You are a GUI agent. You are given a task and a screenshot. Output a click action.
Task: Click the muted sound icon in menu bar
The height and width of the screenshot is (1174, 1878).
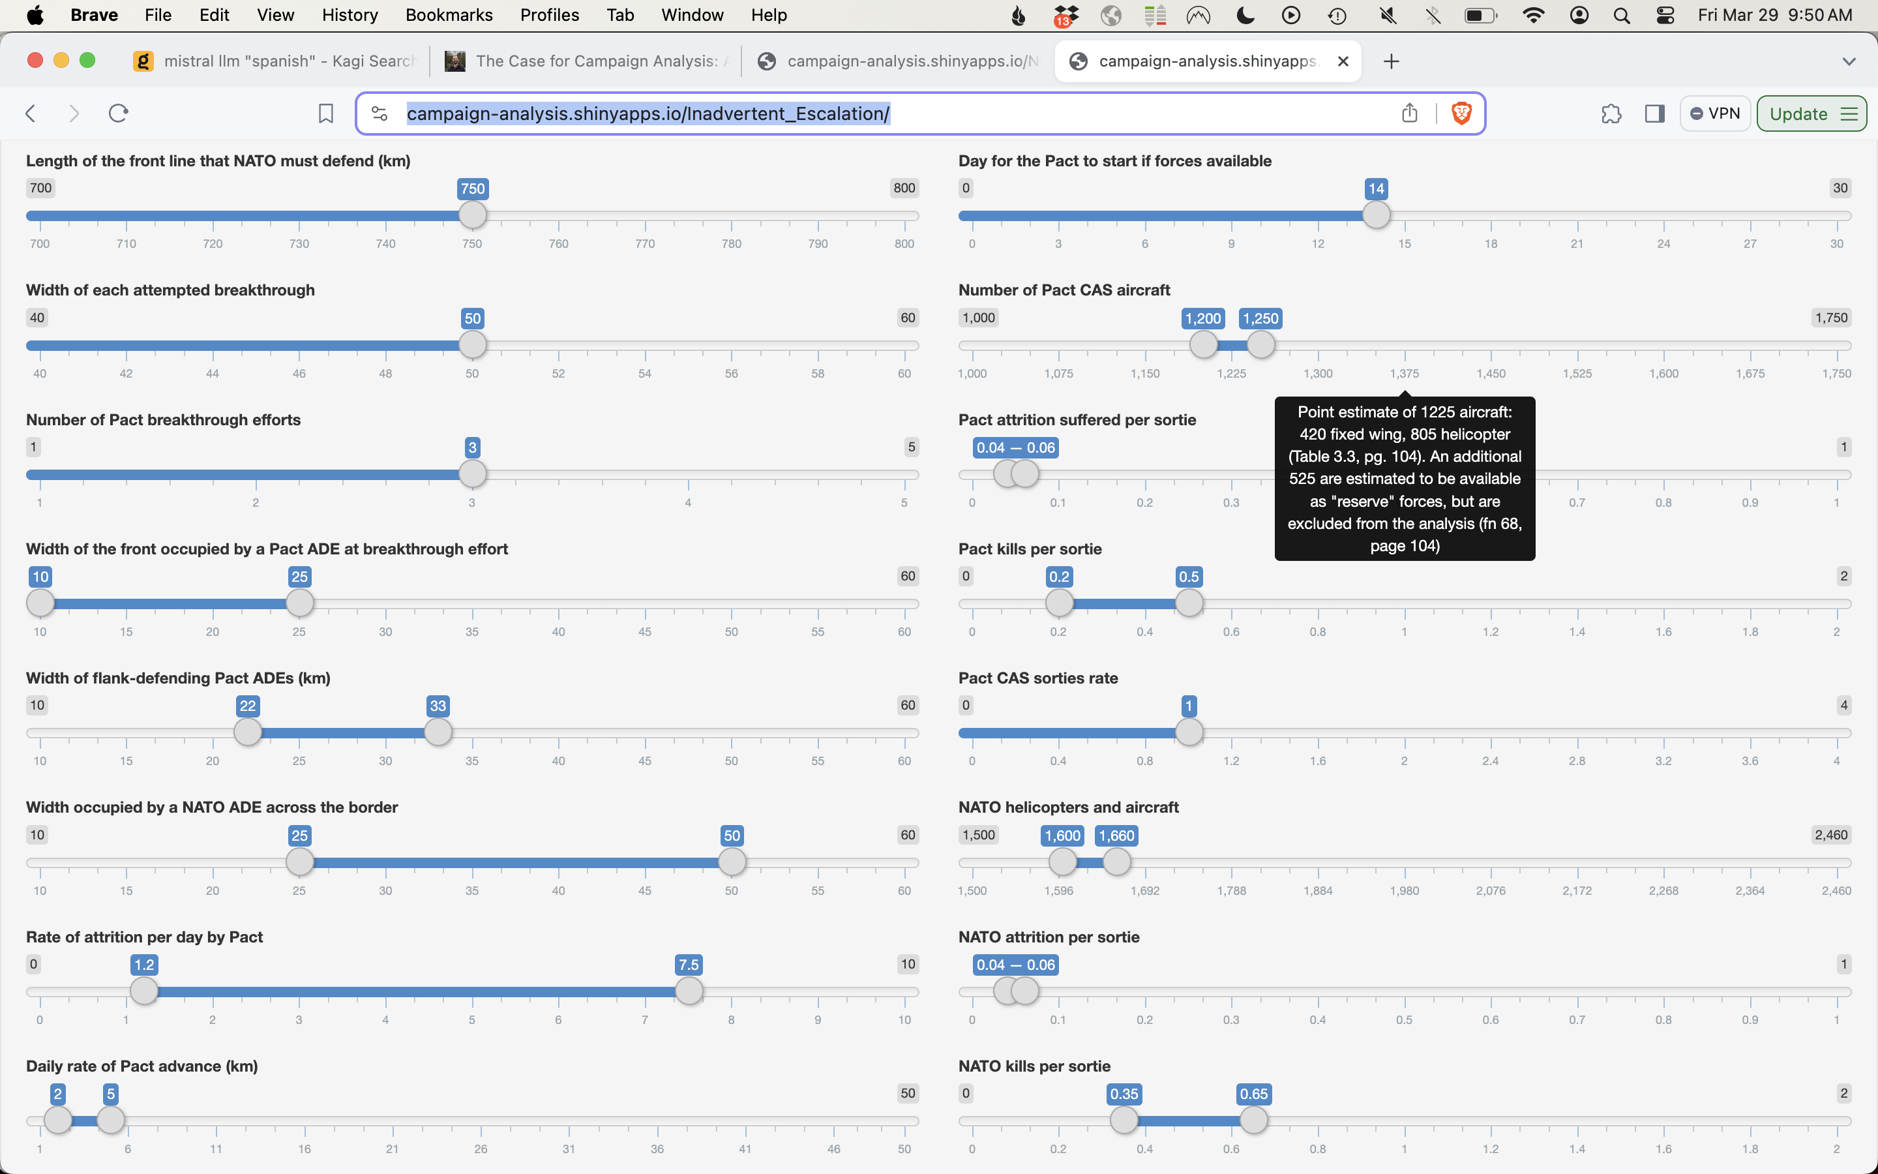click(1388, 15)
